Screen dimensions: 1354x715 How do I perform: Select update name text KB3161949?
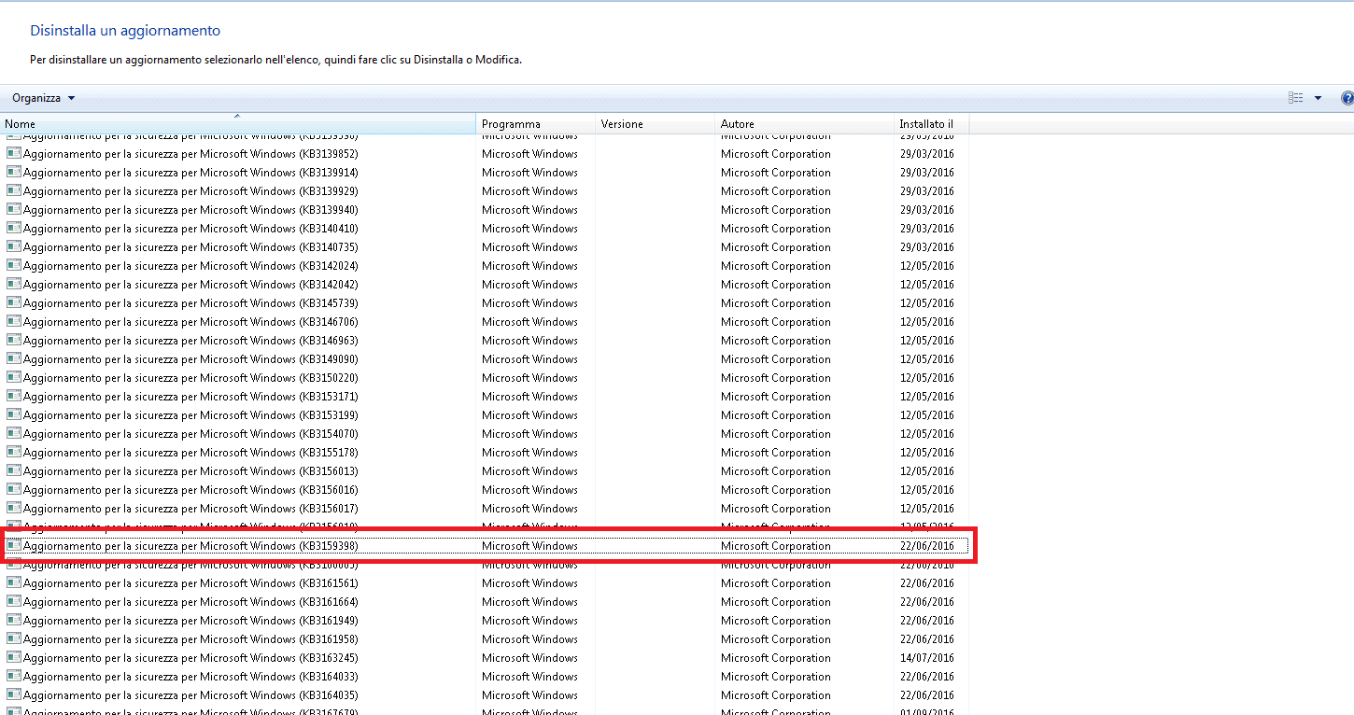tap(190, 621)
